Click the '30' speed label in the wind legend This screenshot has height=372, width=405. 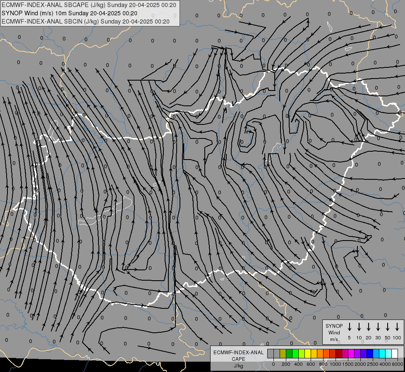[x=378, y=338]
